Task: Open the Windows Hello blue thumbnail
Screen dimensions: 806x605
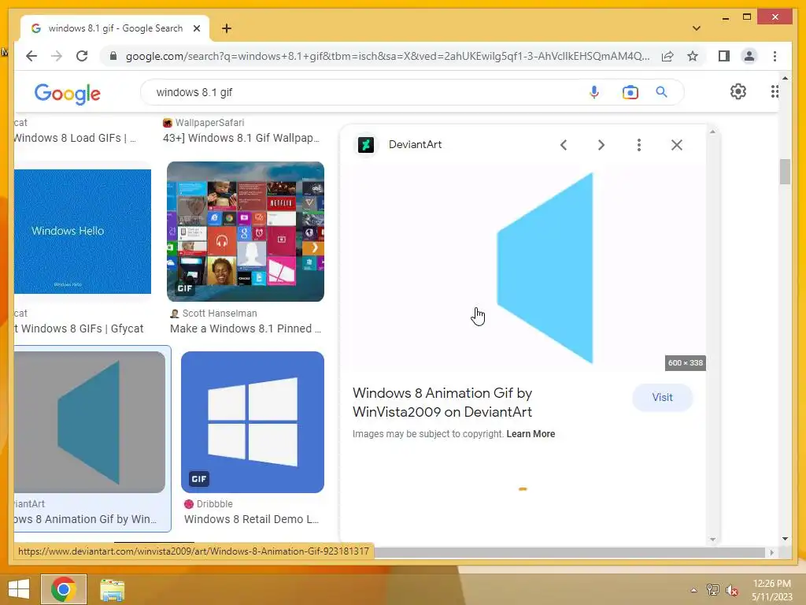Action: pos(83,232)
